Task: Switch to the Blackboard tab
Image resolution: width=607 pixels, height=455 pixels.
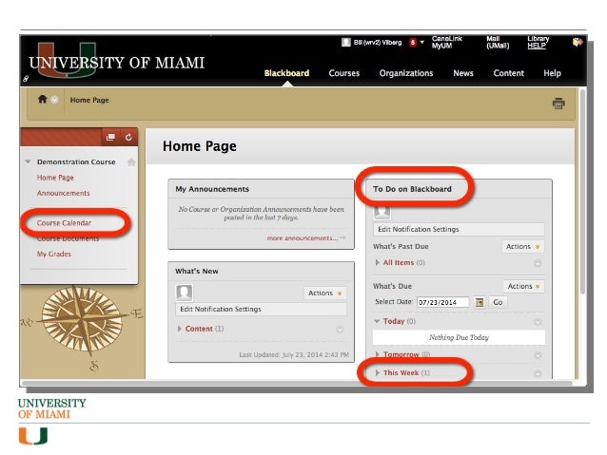Action: point(286,73)
